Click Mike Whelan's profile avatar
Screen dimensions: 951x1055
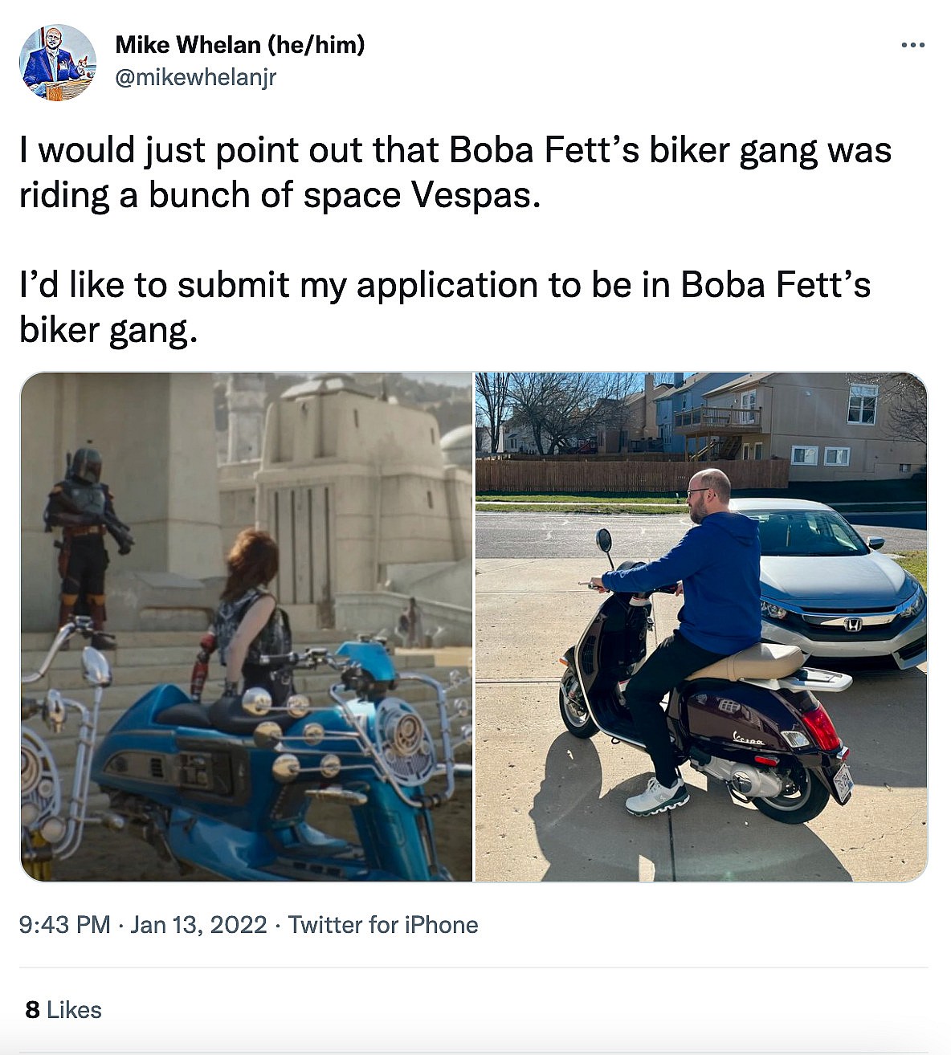tap(57, 63)
